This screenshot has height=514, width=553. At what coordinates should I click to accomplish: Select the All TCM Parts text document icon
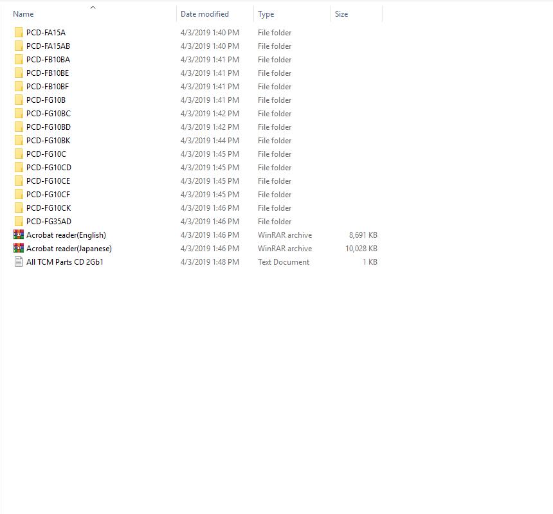19,262
